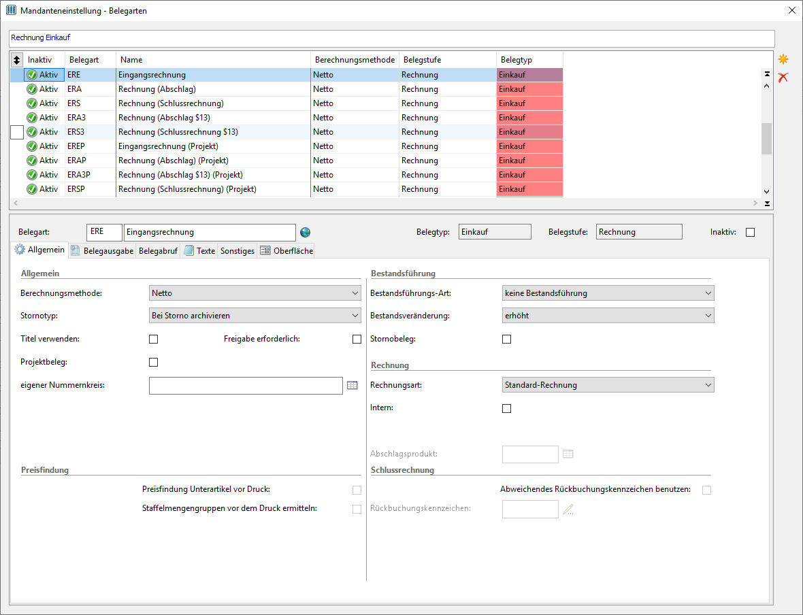This screenshot has width=803, height=615.
Task: Select the row Rechnung (Schlussrechnung $13)
Action: 286,132
